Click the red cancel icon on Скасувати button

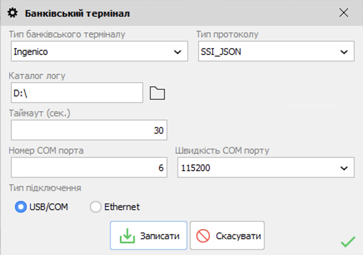tap(204, 235)
